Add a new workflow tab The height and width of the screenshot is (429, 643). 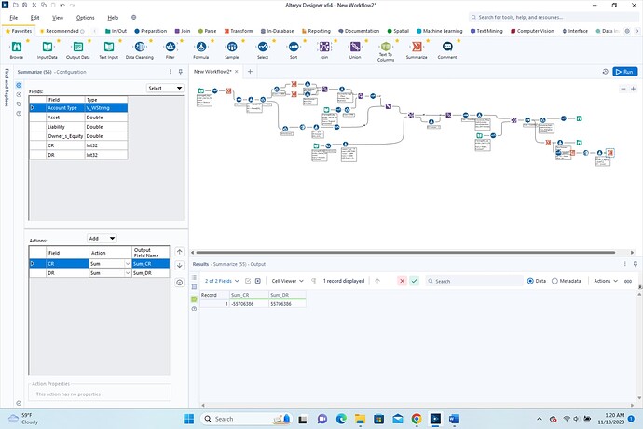tap(250, 72)
